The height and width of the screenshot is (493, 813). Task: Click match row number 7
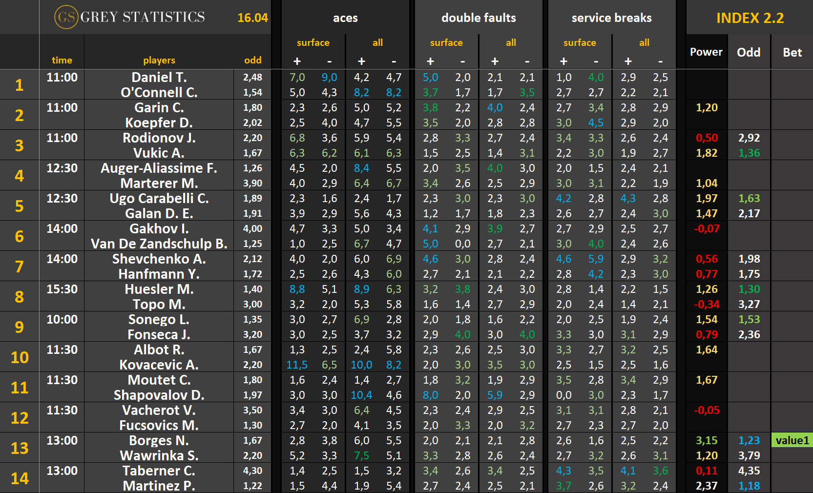20,267
